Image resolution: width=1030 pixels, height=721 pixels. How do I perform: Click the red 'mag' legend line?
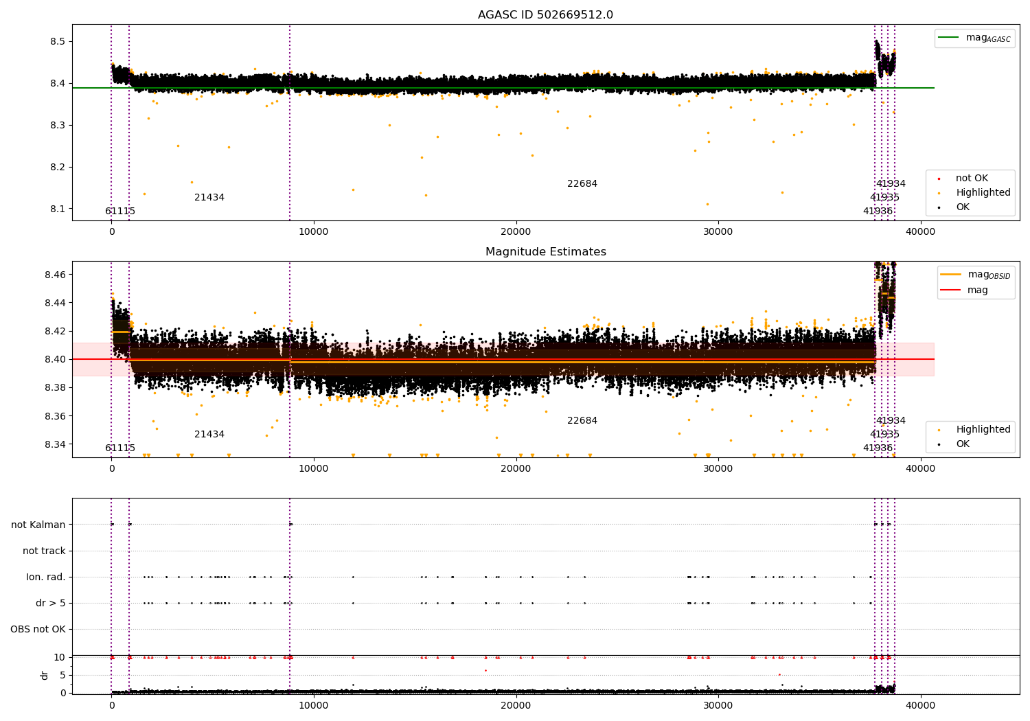[951, 290]
